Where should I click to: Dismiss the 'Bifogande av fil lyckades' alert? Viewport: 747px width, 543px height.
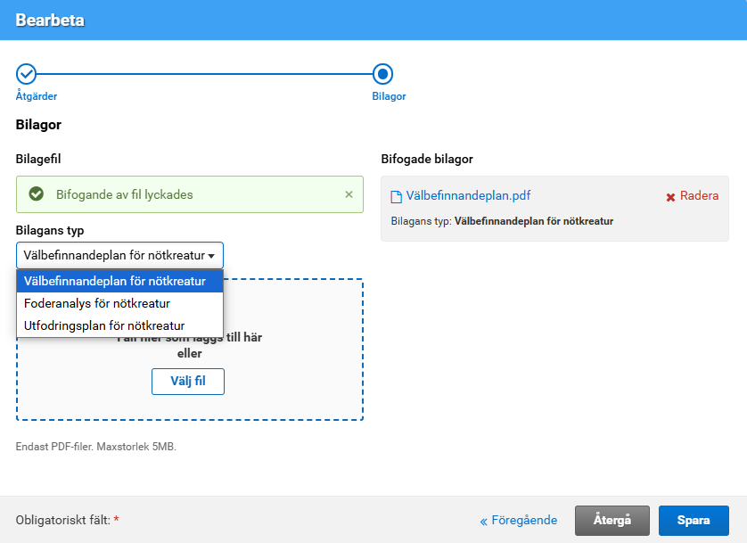point(349,194)
